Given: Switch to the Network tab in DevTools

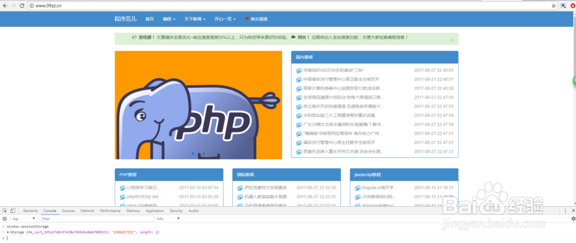Looking at the screenshot, I should tap(88, 211).
